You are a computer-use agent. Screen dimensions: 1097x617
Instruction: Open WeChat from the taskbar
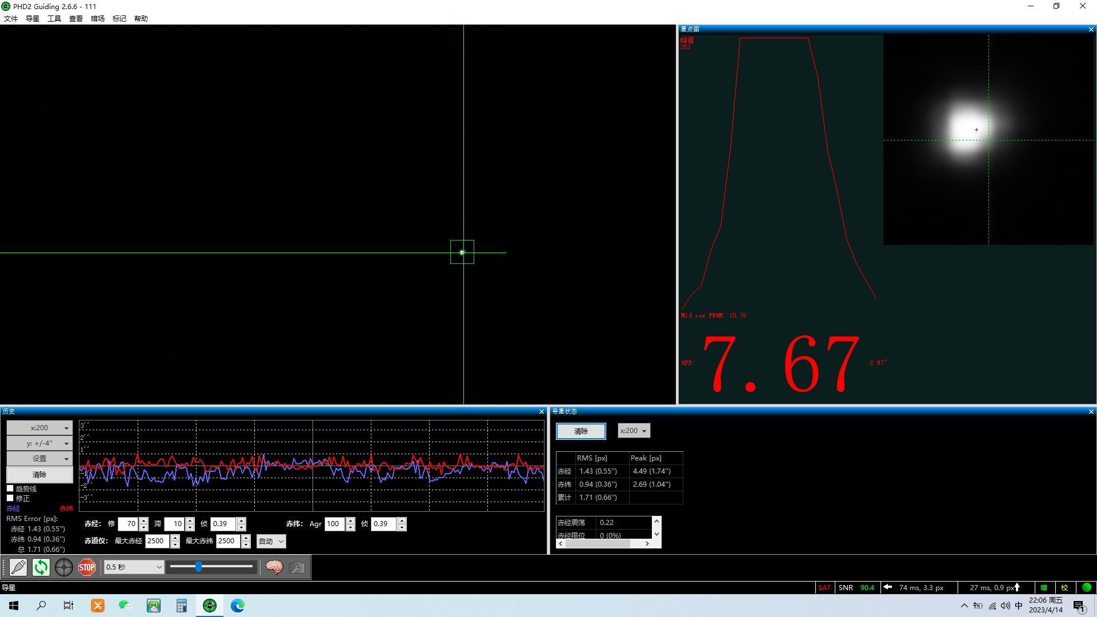[125, 606]
